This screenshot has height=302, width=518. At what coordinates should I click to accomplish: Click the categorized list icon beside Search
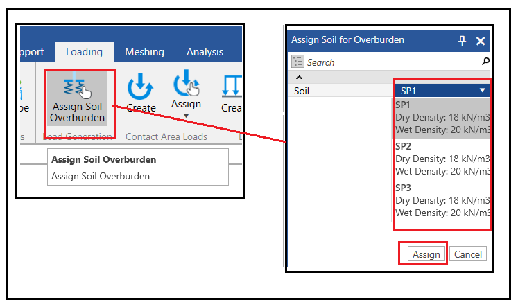coord(297,62)
